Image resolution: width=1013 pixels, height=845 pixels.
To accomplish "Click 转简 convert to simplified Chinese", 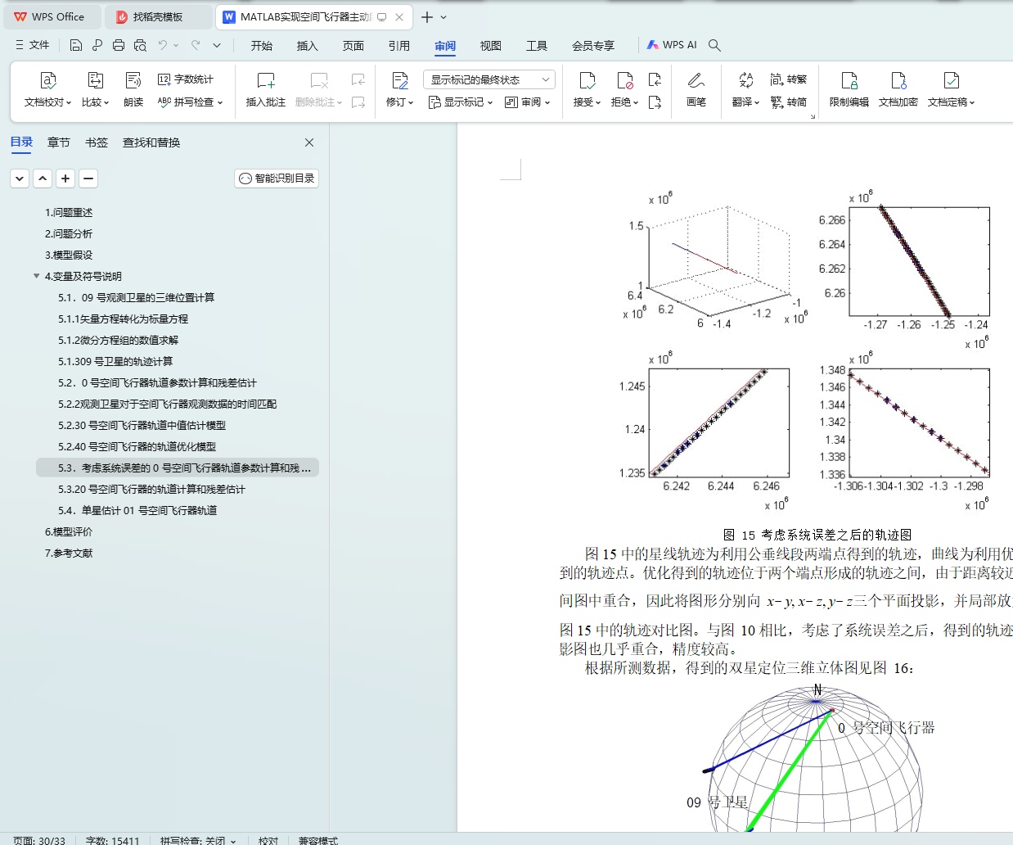I will tap(789, 102).
